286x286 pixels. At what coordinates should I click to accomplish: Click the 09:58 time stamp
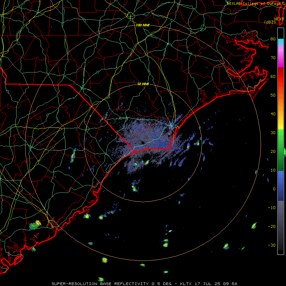230,284
